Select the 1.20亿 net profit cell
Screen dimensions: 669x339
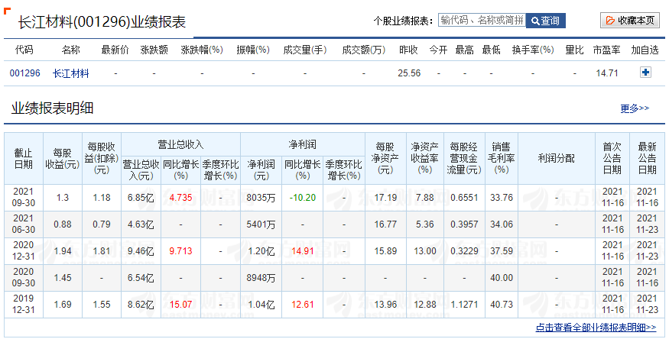point(261,251)
